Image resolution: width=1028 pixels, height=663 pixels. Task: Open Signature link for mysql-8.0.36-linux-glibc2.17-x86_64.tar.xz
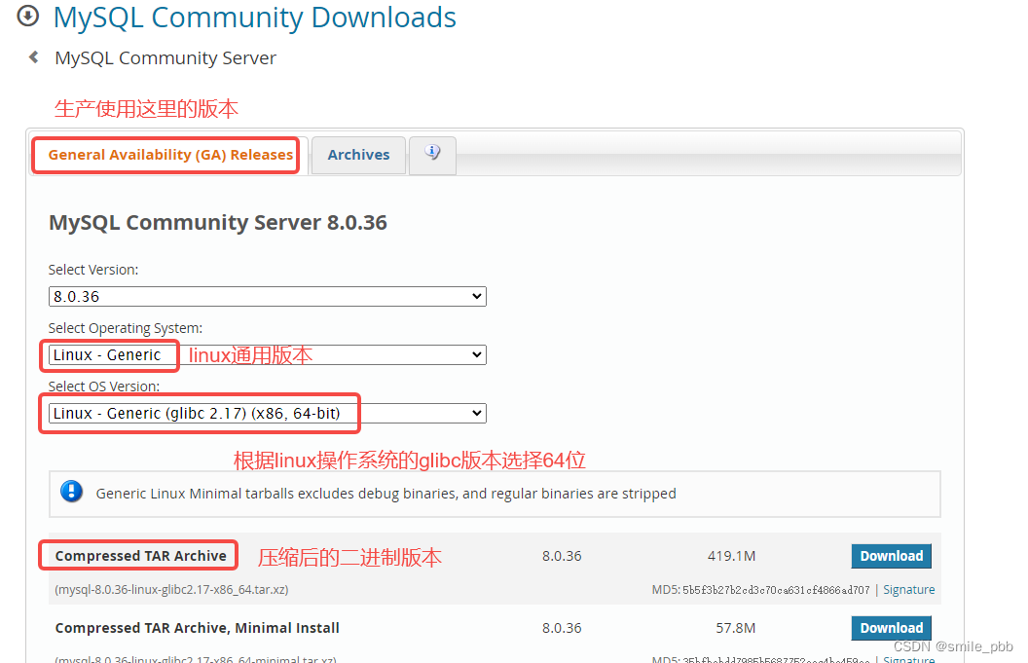[908, 590]
